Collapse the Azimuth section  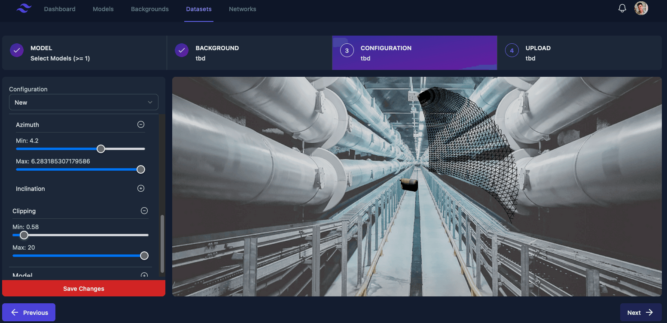(x=140, y=124)
